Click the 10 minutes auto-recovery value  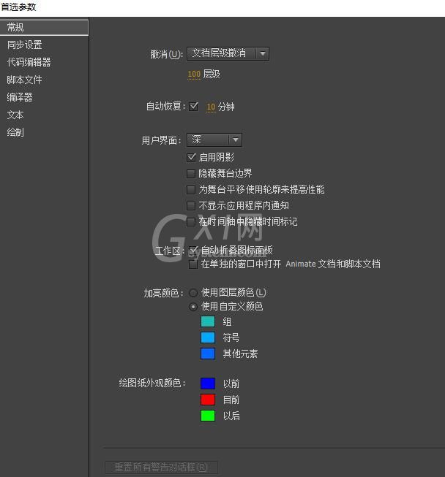point(211,107)
